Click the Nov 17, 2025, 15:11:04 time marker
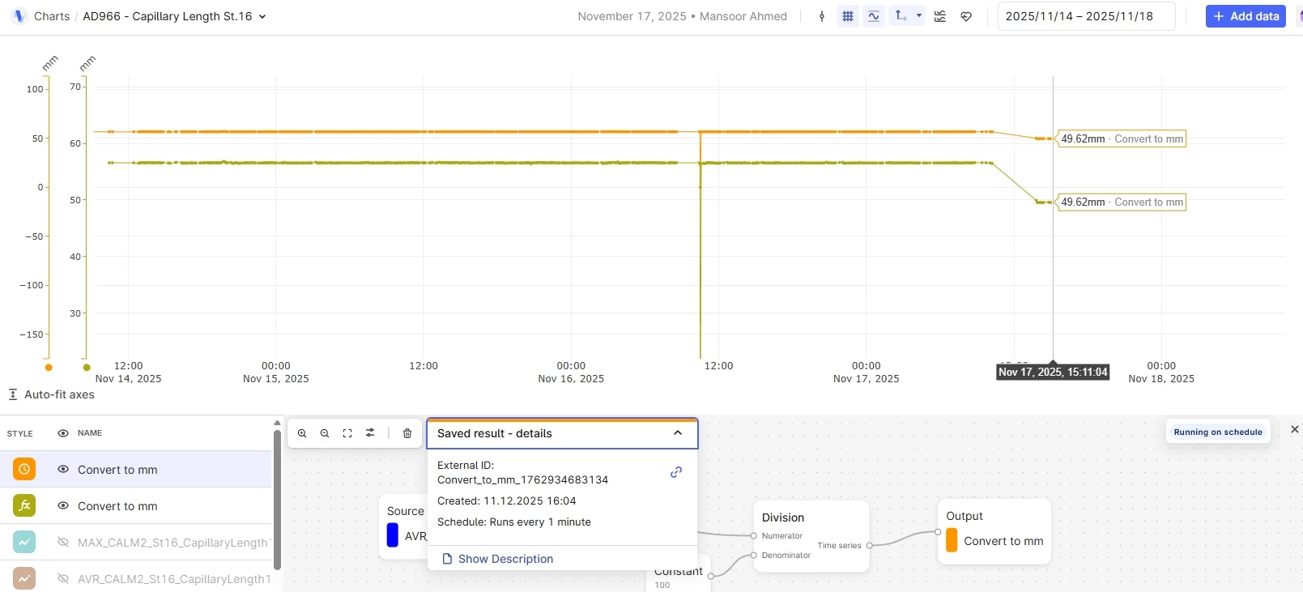The image size is (1303, 592). [1053, 372]
